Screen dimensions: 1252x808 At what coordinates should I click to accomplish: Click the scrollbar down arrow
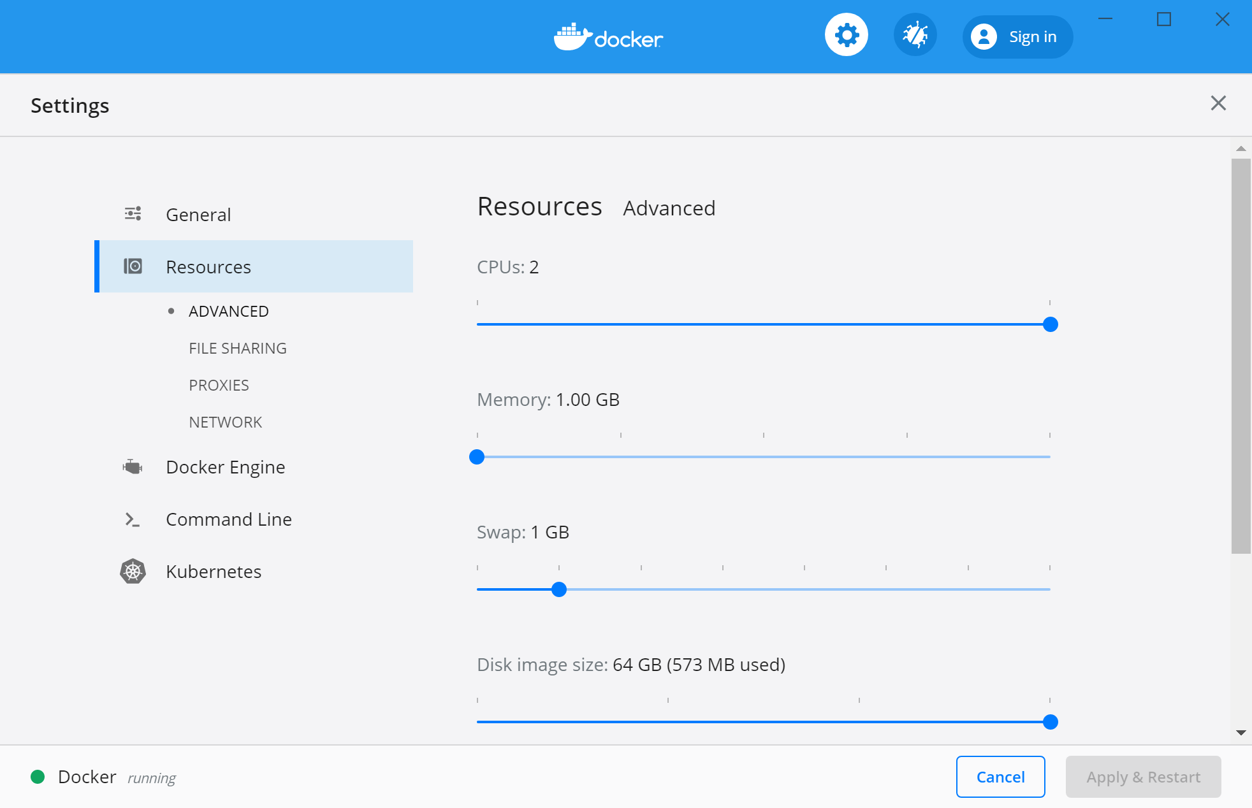pyautogui.click(x=1241, y=733)
